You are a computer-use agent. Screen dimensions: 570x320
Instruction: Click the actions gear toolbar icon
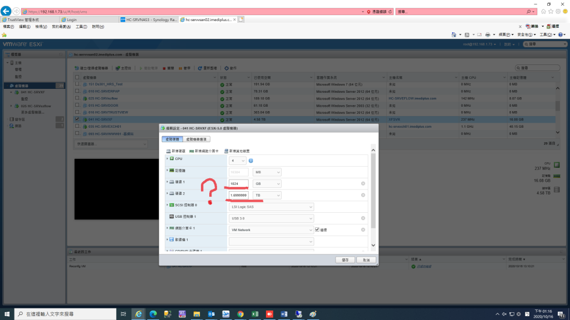click(227, 68)
